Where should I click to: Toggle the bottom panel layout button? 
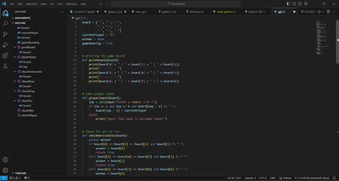pos(294,4)
